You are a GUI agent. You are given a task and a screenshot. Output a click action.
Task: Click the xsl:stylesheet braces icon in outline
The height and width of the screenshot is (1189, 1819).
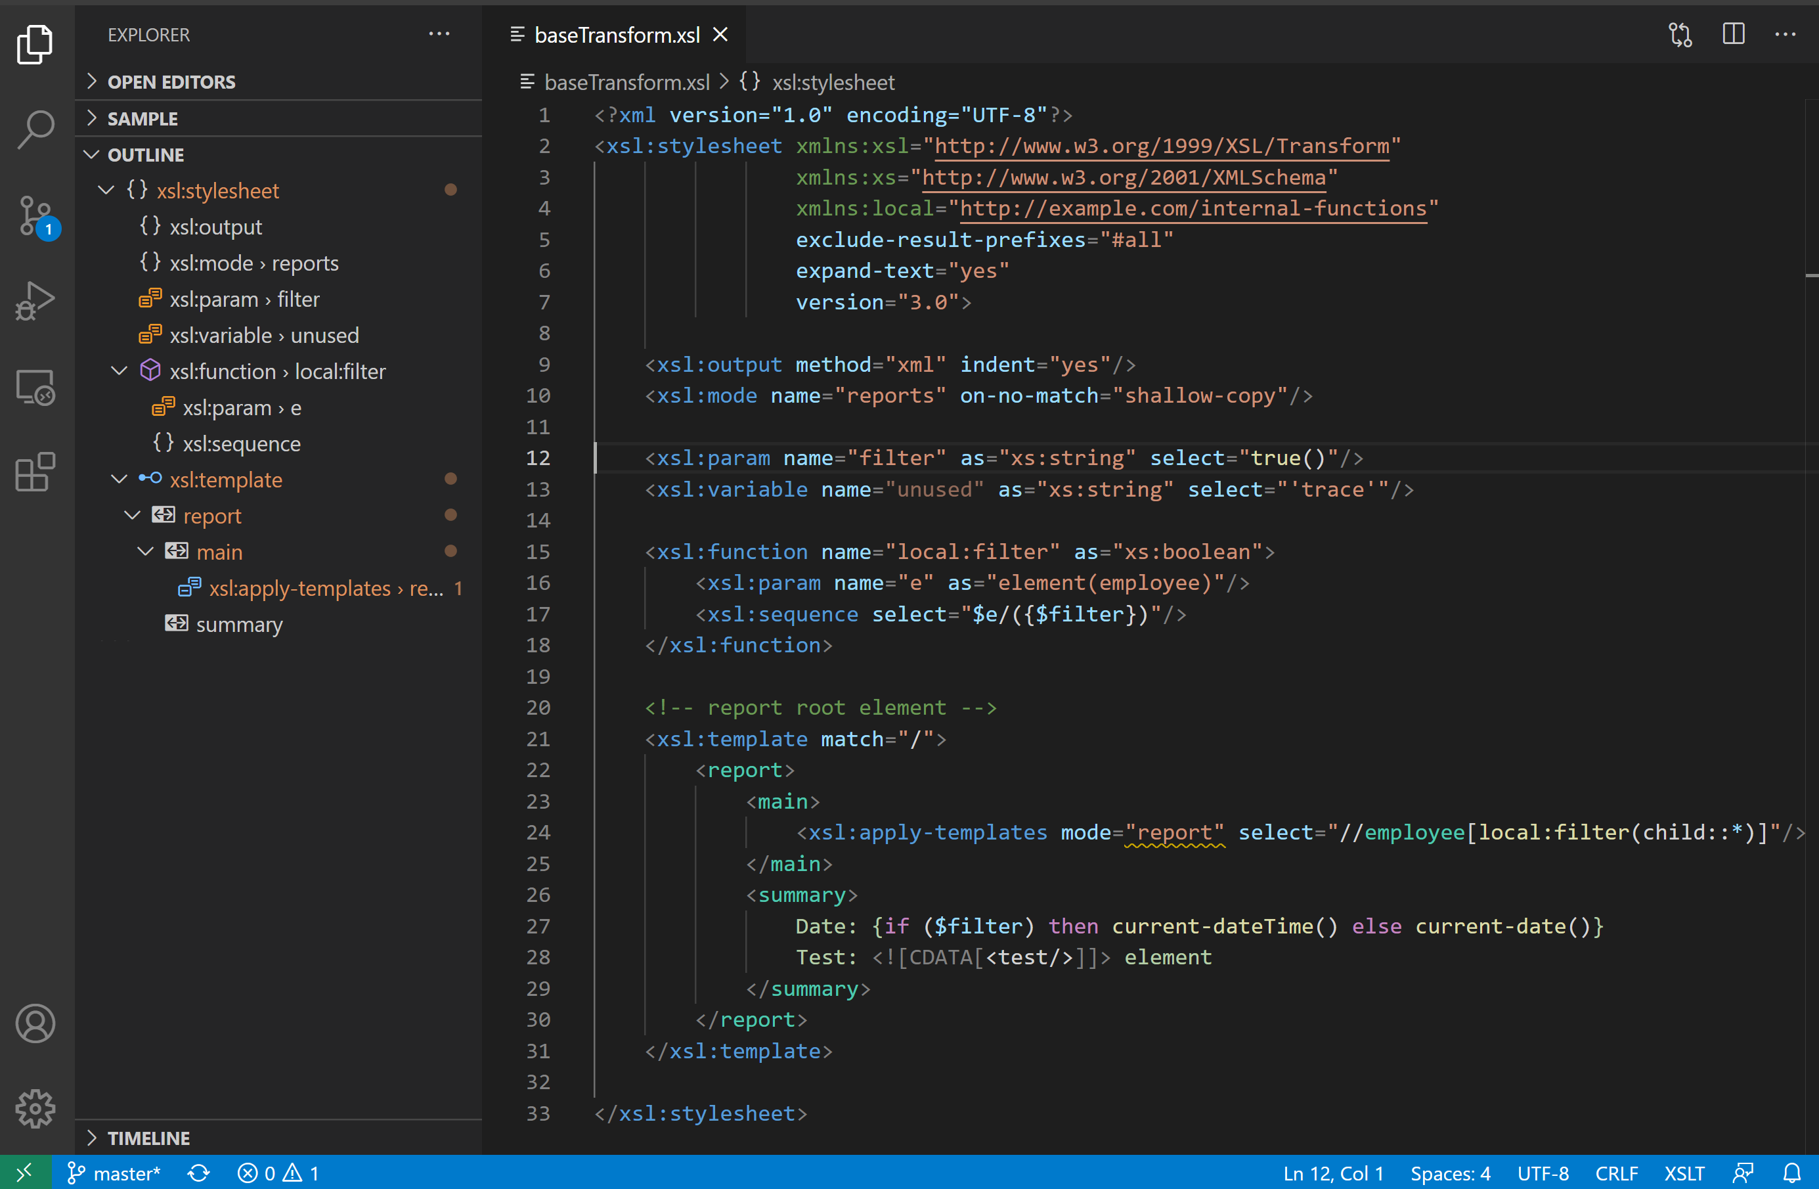[137, 190]
